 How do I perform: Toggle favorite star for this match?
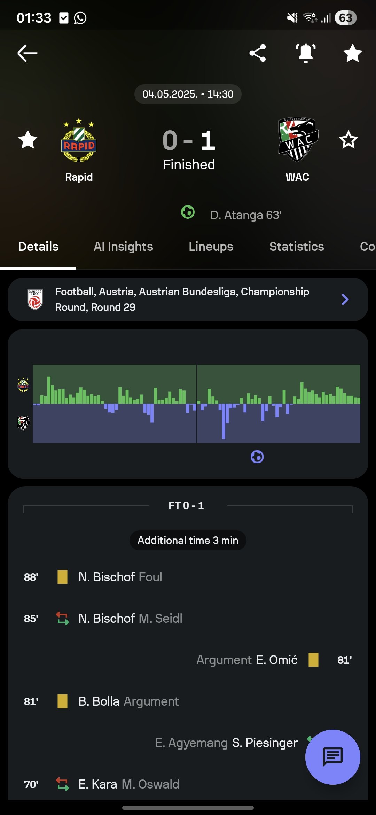coord(352,53)
